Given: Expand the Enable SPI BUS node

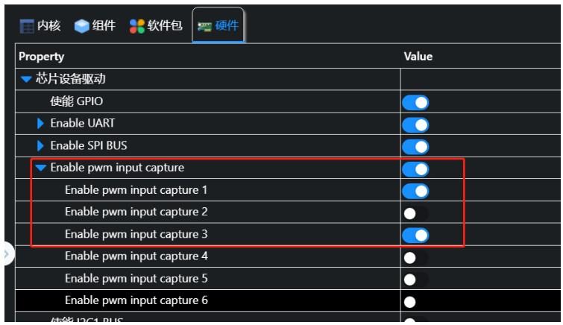Looking at the screenshot, I should coord(41,146).
